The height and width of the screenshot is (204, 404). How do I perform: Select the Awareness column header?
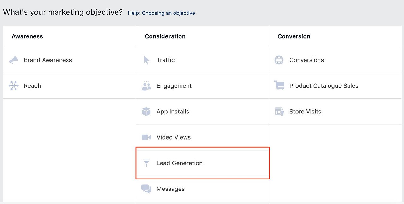tap(27, 36)
